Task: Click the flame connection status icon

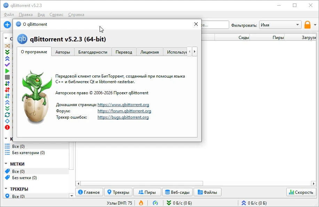Action: point(141,203)
